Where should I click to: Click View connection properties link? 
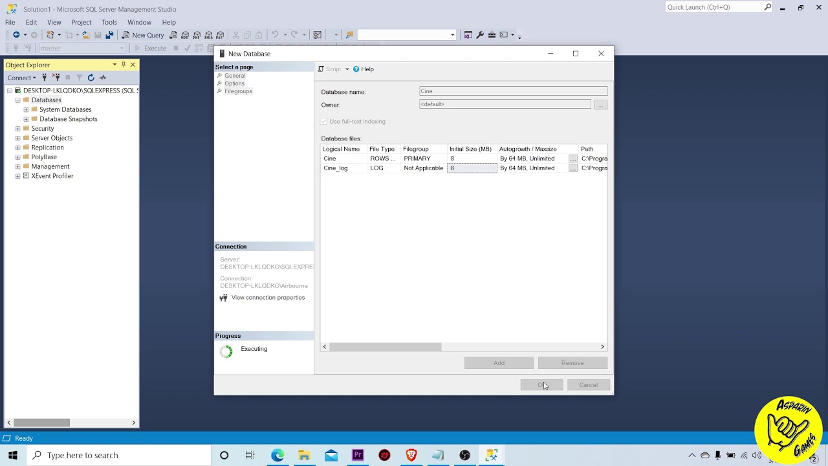tap(268, 298)
